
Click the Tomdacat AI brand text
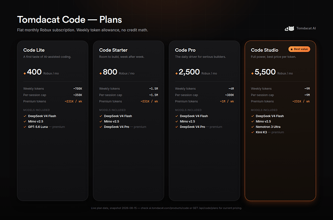[x=306, y=28]
